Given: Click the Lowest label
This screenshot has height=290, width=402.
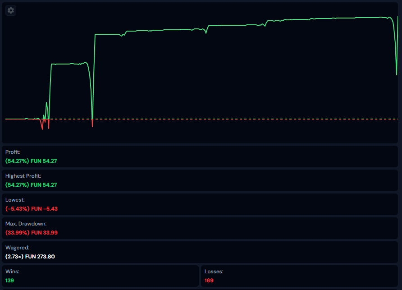Looking at the screenshot, I should pyautogui.click(x=14, y=200).
